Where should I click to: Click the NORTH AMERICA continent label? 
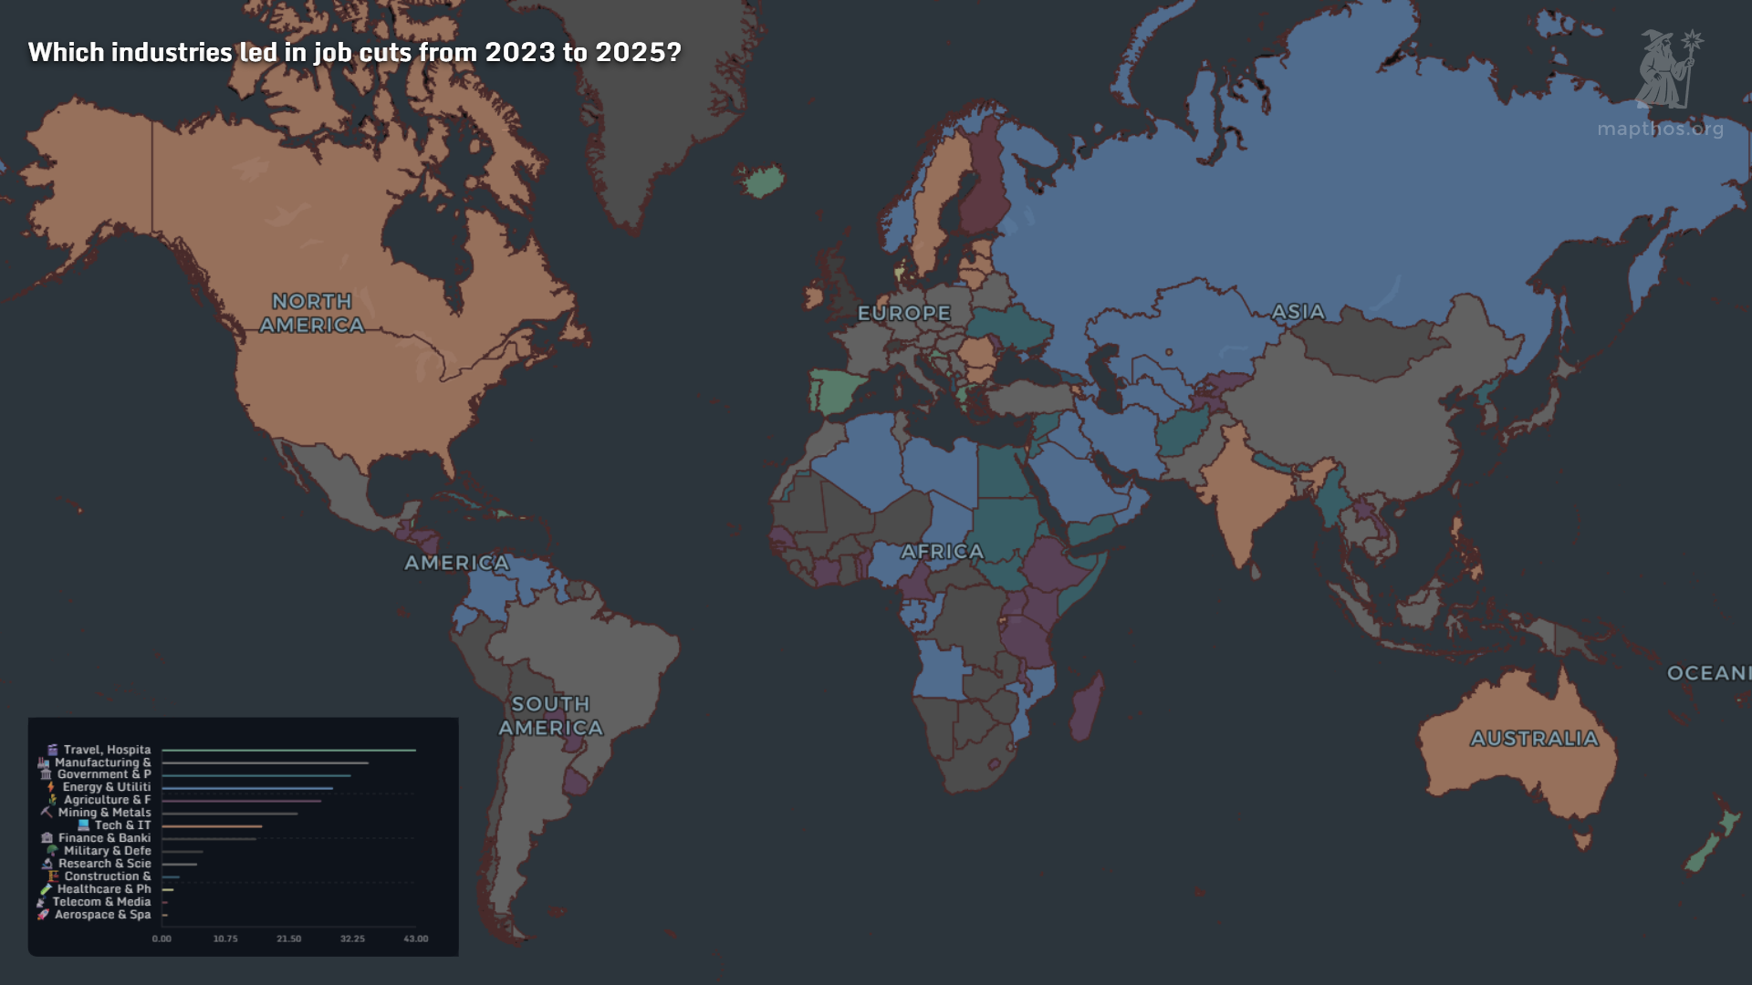pos(312,312)
